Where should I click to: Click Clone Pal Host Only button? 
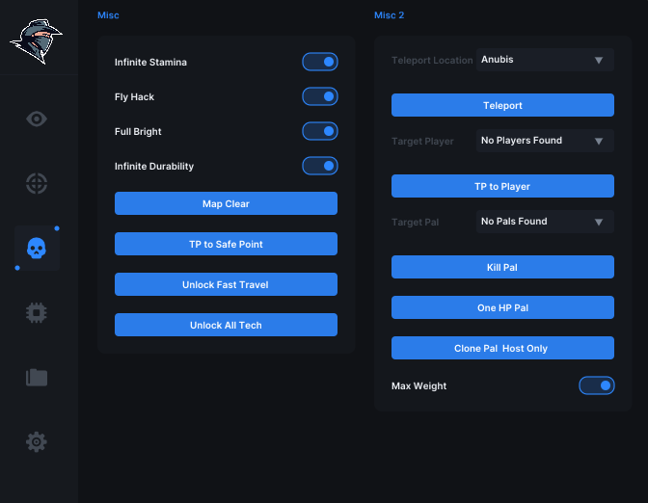pyautogui.click(x=502, y=348)
